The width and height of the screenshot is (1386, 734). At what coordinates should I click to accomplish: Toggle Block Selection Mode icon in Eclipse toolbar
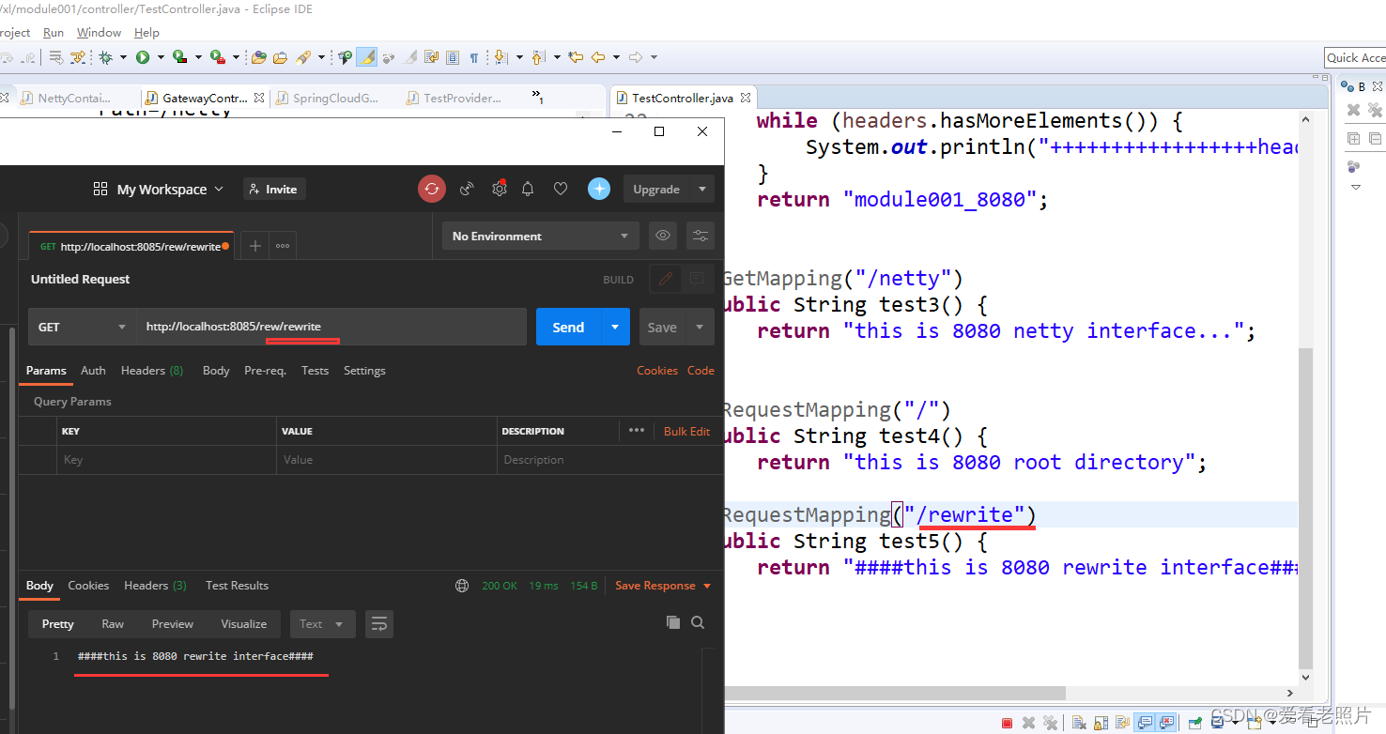[453, 57]
